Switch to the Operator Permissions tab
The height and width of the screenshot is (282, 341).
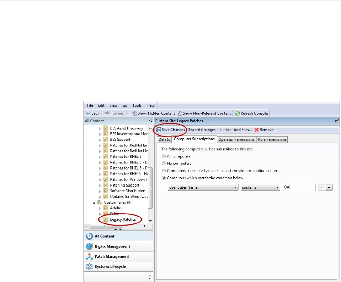tap(236, 139)
